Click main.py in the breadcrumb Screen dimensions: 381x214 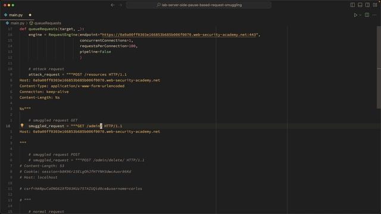(x=17, y=23)
